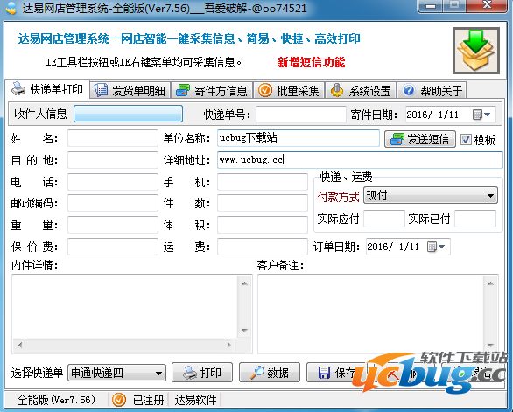Click the 达易软件 status bar text
Screen dimensions: 513x412
[x=195, y=400]
